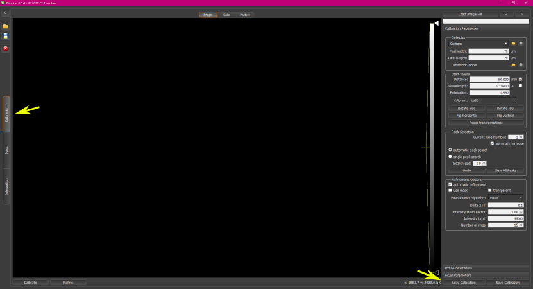Load next image with '>' button
The width and height of the screenshot is (533, 289).
click(522, 14)
